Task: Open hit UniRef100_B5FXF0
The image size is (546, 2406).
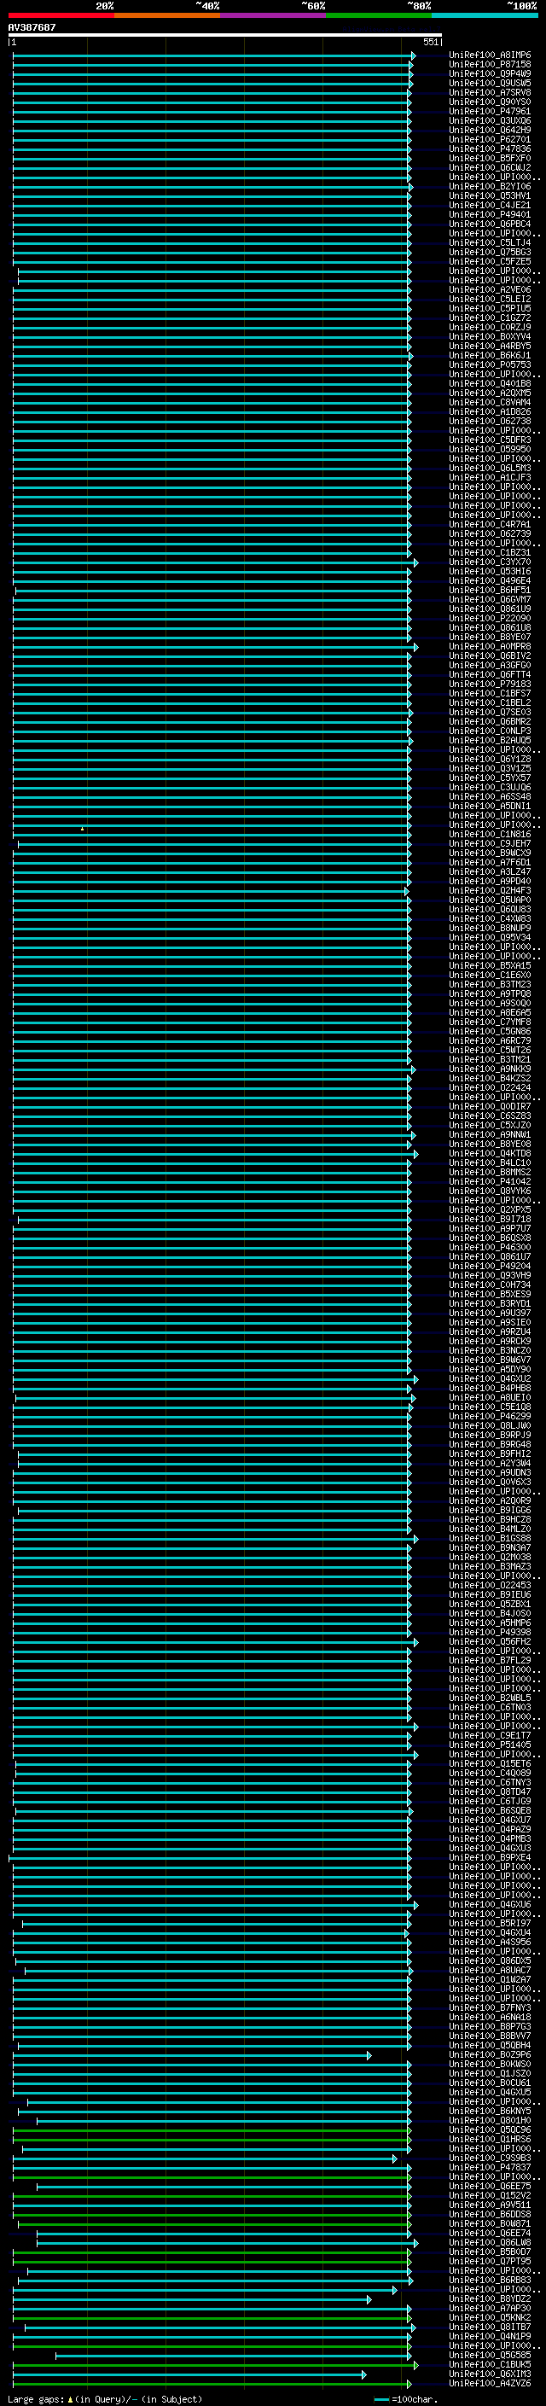Action: [489, 158]
